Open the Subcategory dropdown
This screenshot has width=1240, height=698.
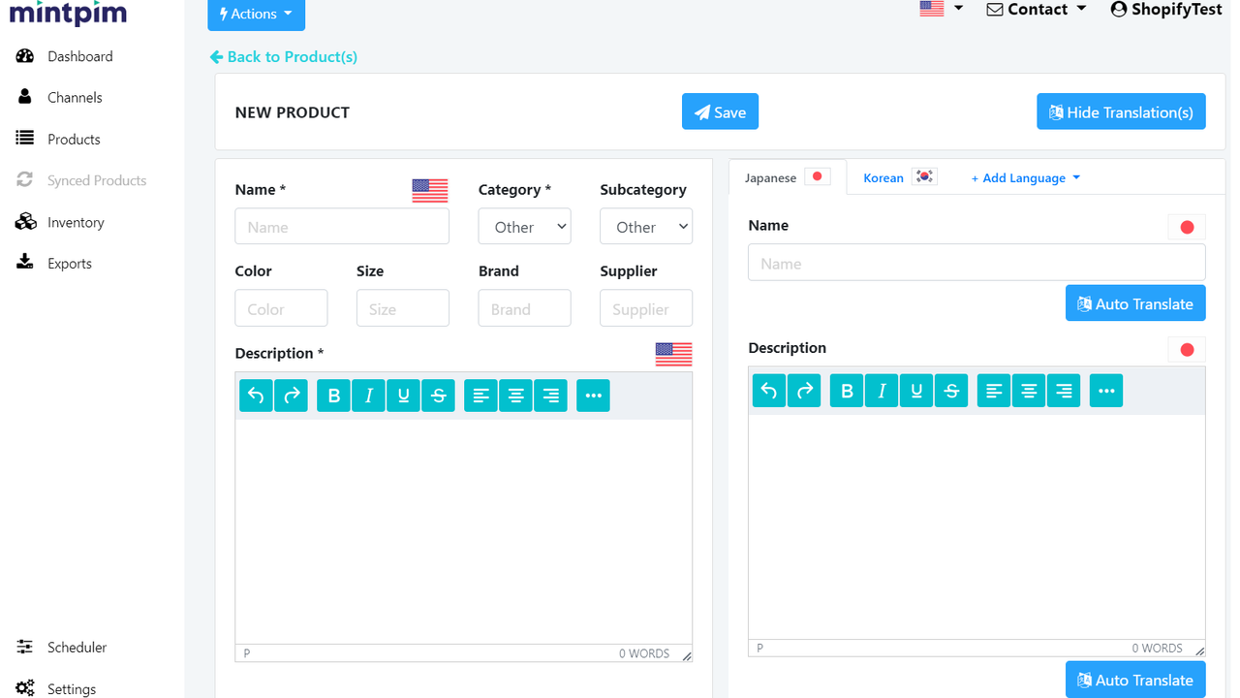[646, 226]
